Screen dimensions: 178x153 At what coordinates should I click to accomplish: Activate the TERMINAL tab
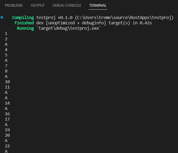point(98,5)
